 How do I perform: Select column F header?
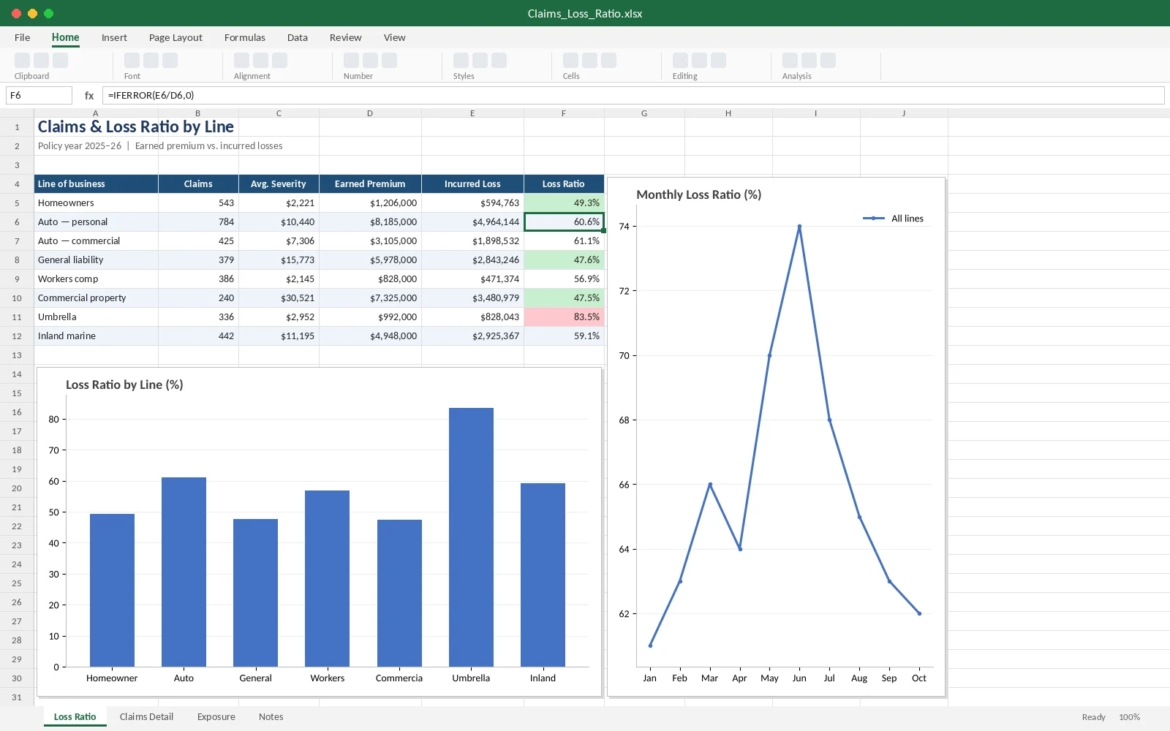click(x=564, y=113)
